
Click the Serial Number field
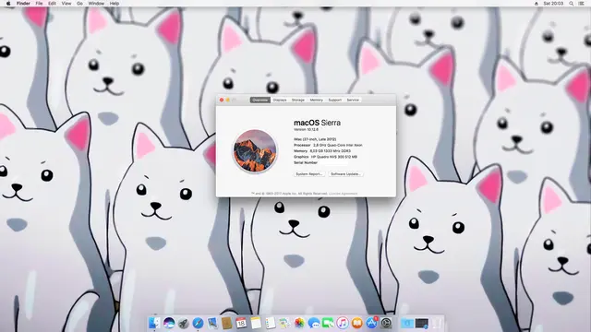(x=320, y=162)
